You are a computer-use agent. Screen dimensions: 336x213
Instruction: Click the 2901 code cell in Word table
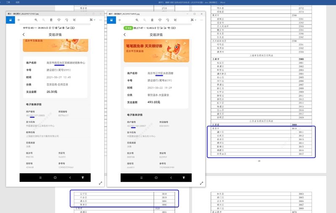click(301, 63)
